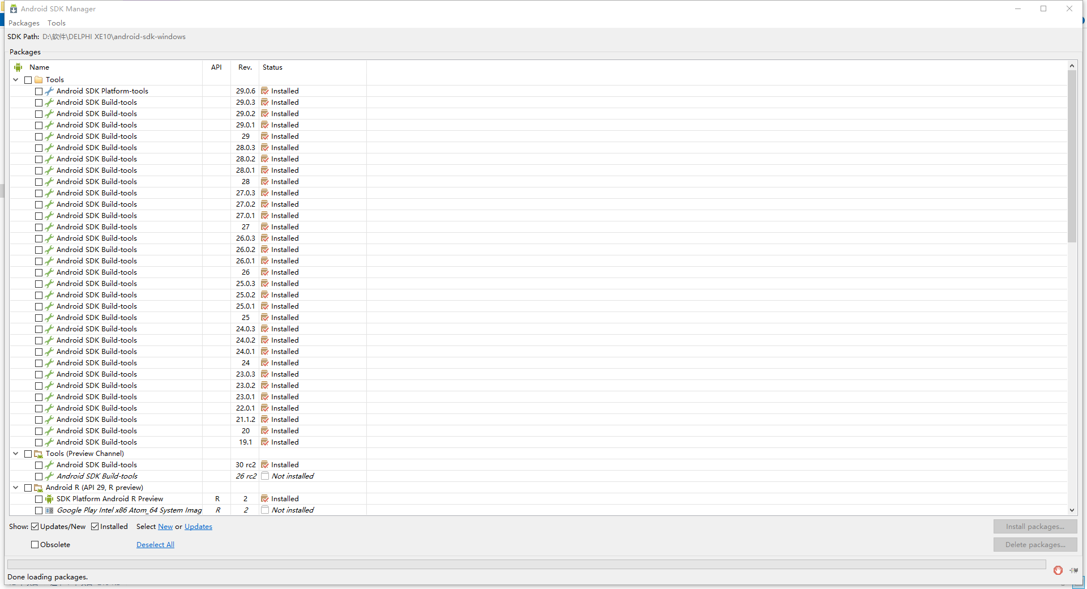Click the Tools (Preview Channel) folder icon

(x=38, y=454)
